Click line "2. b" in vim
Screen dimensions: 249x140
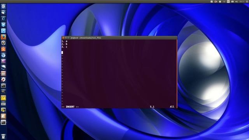click(x=64, y=44)
